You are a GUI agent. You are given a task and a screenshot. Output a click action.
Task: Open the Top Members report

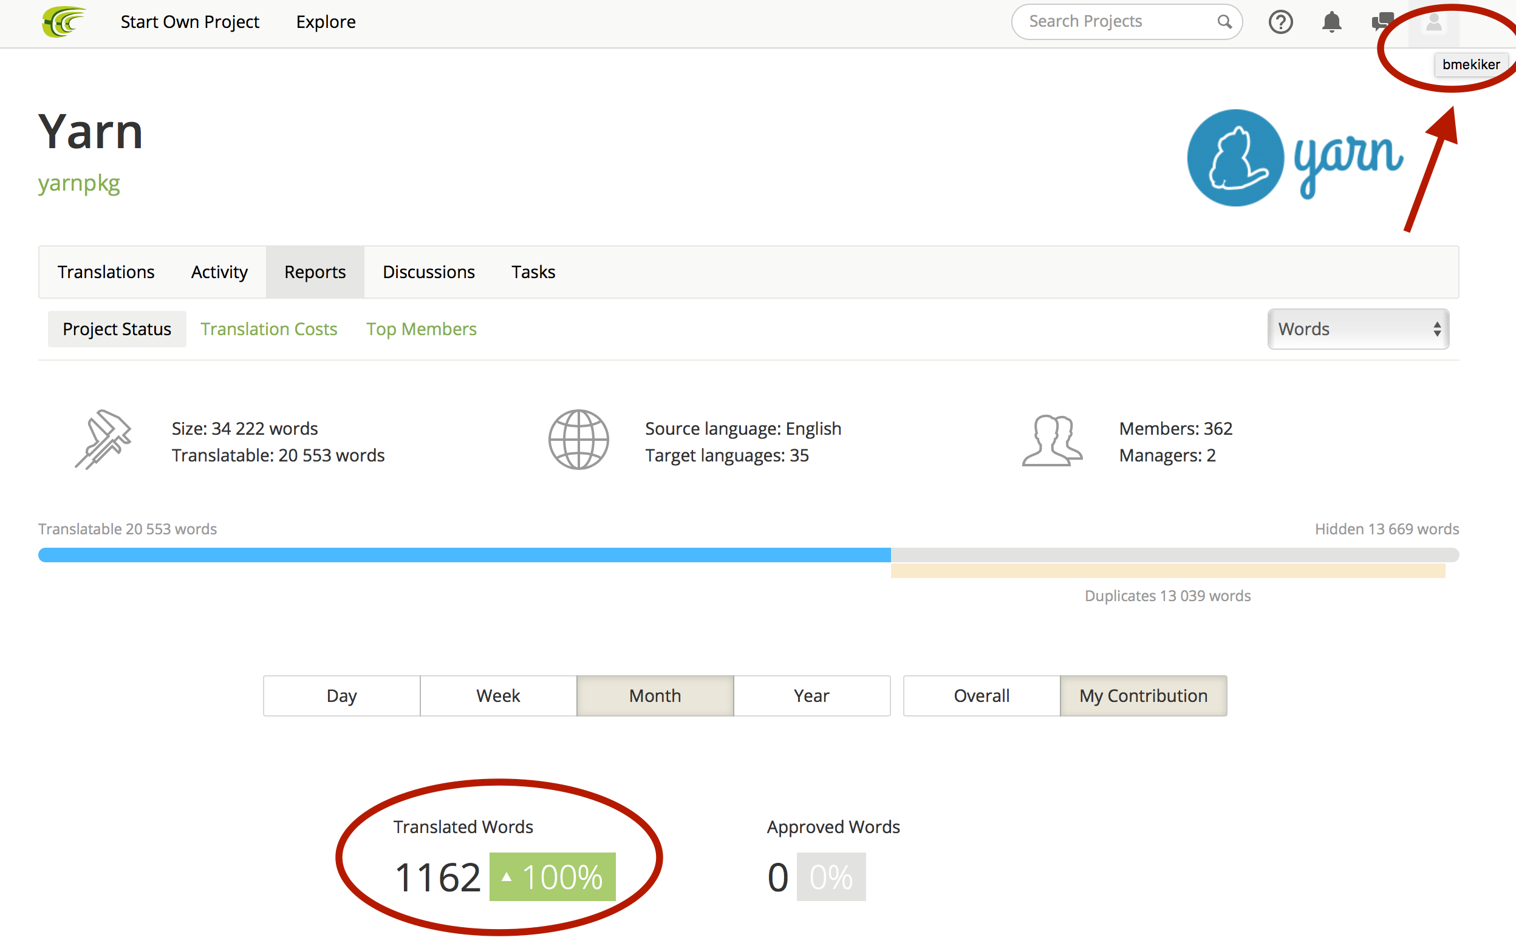pyautogui.click(x=421, y=329)
